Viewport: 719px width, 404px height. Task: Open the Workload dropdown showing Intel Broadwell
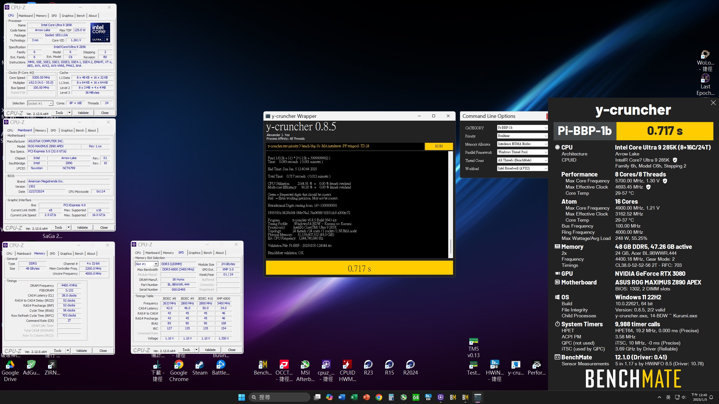click(x=522, y=168)
